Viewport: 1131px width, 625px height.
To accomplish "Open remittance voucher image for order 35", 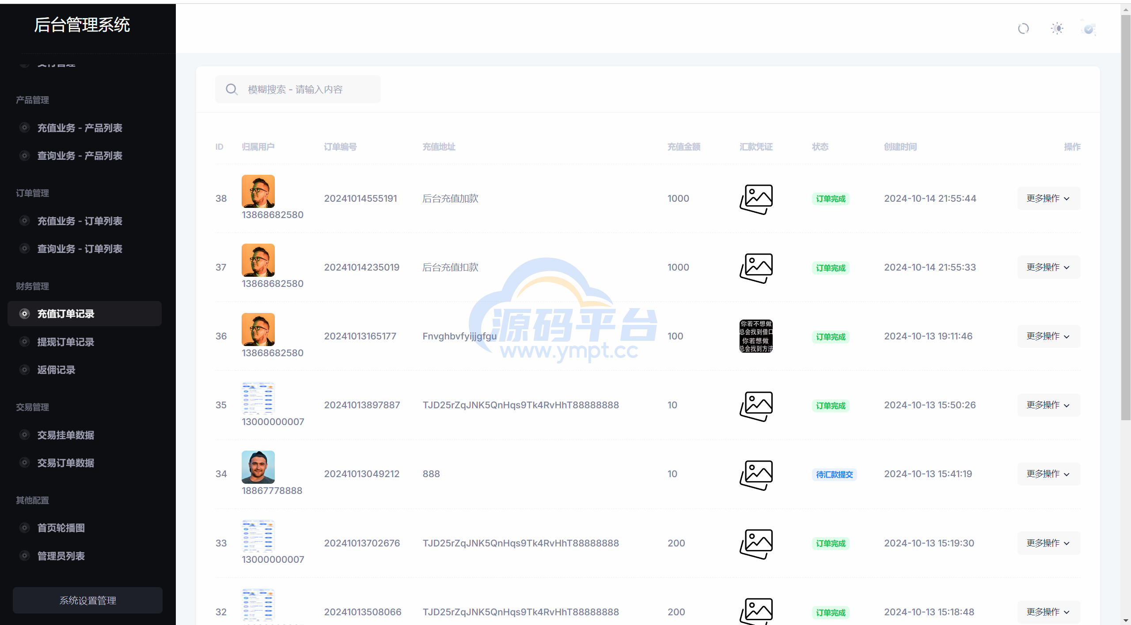I will (756, 406).
